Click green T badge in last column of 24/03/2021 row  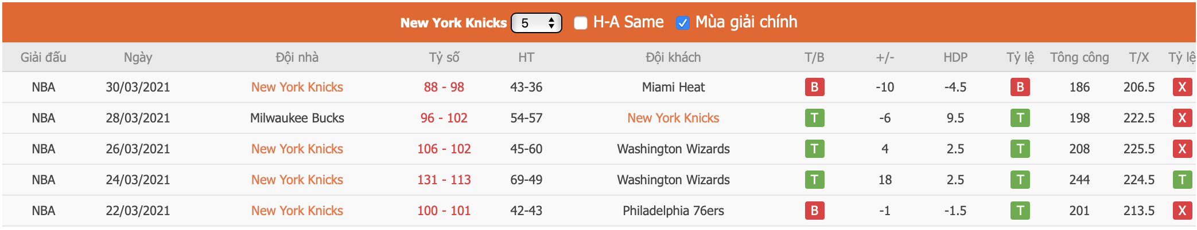[1182, 180]
